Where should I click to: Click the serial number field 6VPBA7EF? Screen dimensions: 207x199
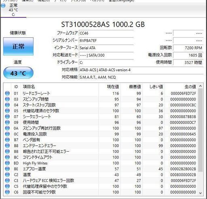coord(106,40)
